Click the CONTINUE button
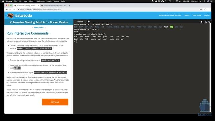The width and height of the screenshot is (215, 121). point(55,102)
